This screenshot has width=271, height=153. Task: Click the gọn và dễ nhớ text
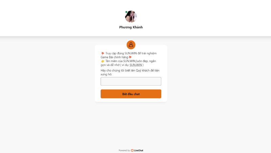point(110,65)
